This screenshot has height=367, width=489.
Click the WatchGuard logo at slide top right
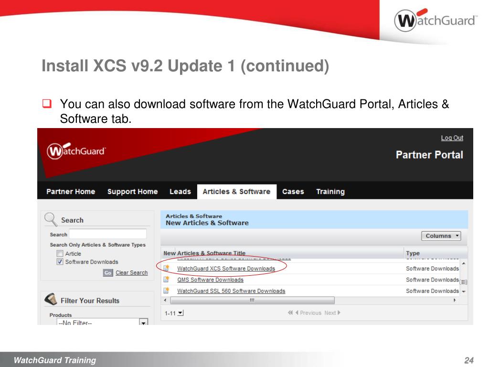pos(436,20)
